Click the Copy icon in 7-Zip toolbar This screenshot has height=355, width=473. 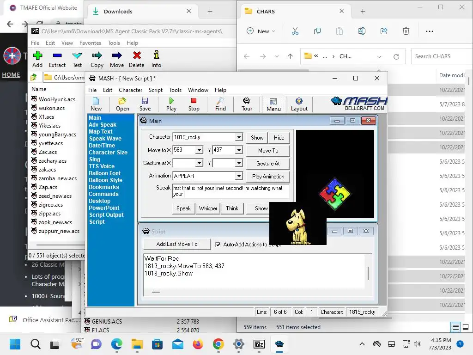97,59
